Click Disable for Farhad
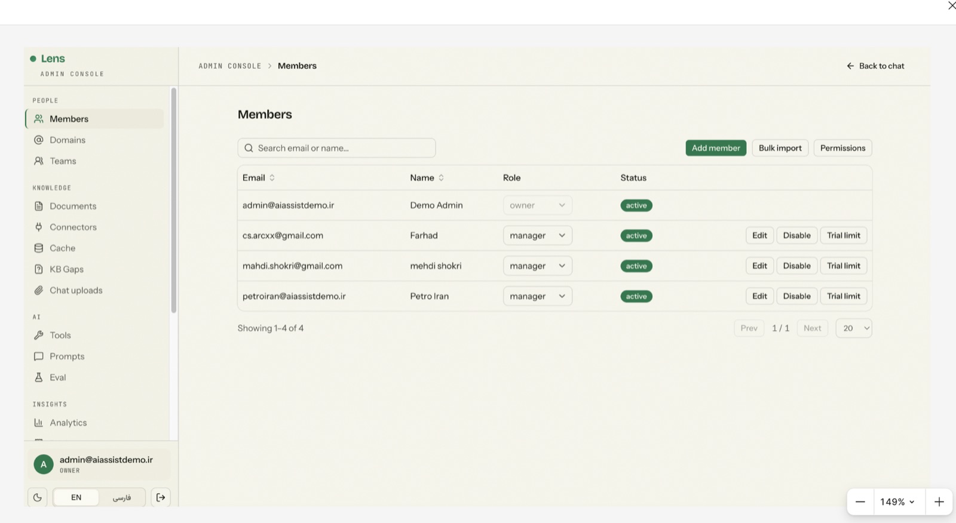The height and width of the screenshot is (523, 956). [x=796, y=235]
